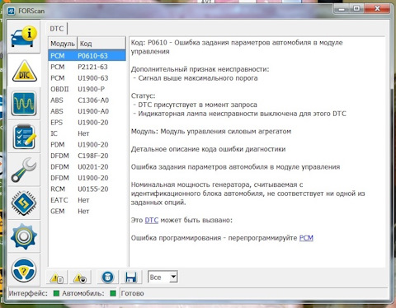Open the vehicle information section icon

coord(24,36)
